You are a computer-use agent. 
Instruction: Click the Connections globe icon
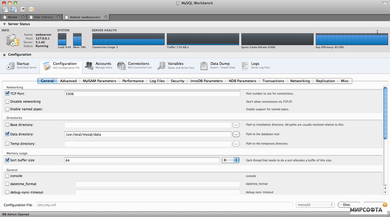[x=122, y=66]
